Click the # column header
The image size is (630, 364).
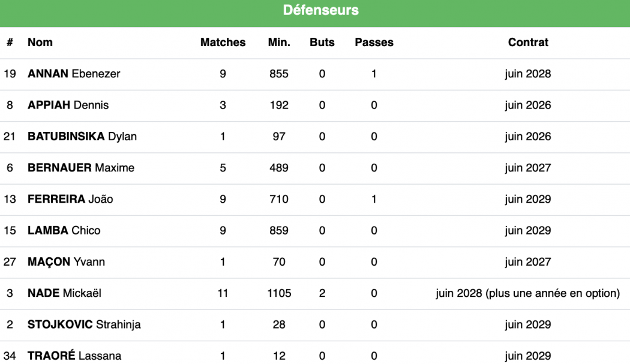(10, 43)
